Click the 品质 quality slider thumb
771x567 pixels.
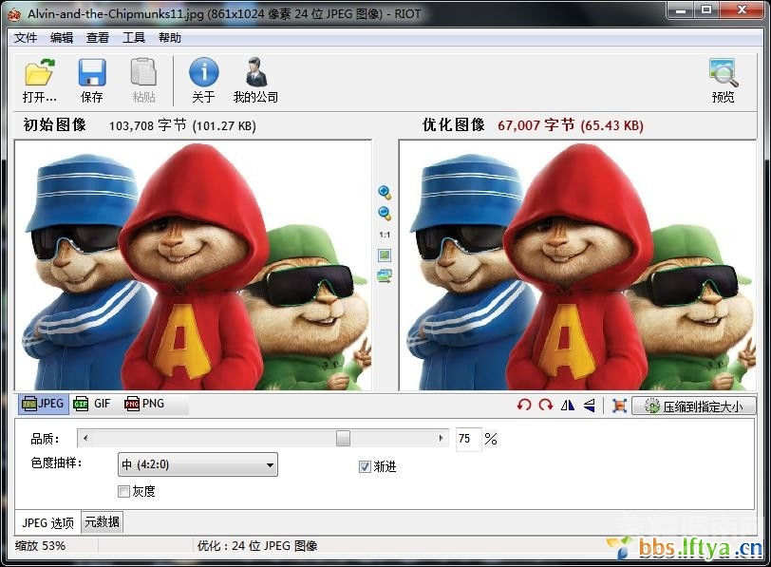[x=343, y=438]
